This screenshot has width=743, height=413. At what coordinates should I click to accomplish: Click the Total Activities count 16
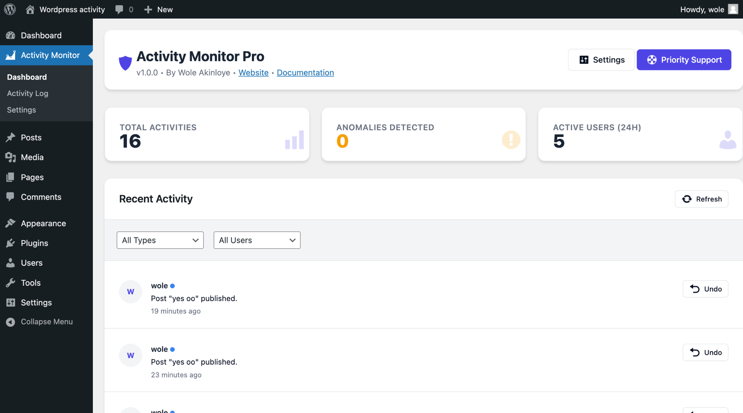(x=130, y=141)
